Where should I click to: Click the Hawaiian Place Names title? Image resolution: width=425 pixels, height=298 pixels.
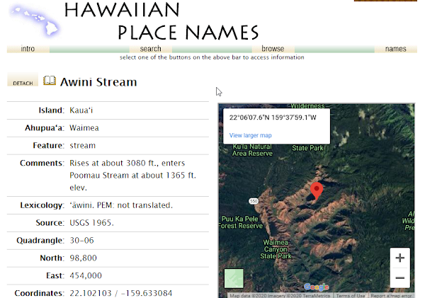[161, 21]
